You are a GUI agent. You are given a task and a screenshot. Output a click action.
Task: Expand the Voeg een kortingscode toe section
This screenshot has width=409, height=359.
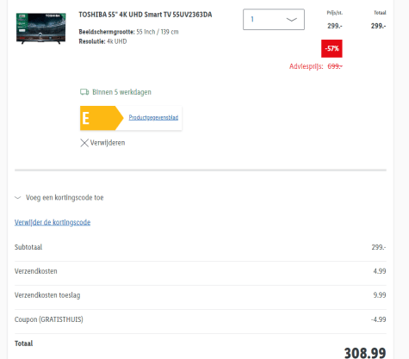coord(59,197)
